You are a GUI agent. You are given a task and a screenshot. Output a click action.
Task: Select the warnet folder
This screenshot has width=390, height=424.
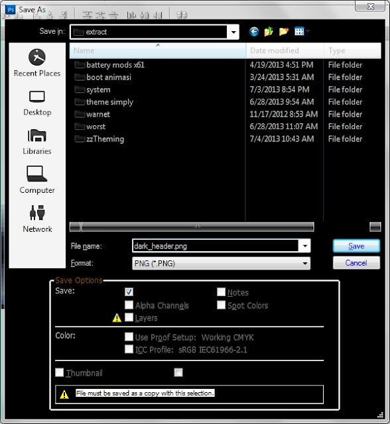(92, 115)
